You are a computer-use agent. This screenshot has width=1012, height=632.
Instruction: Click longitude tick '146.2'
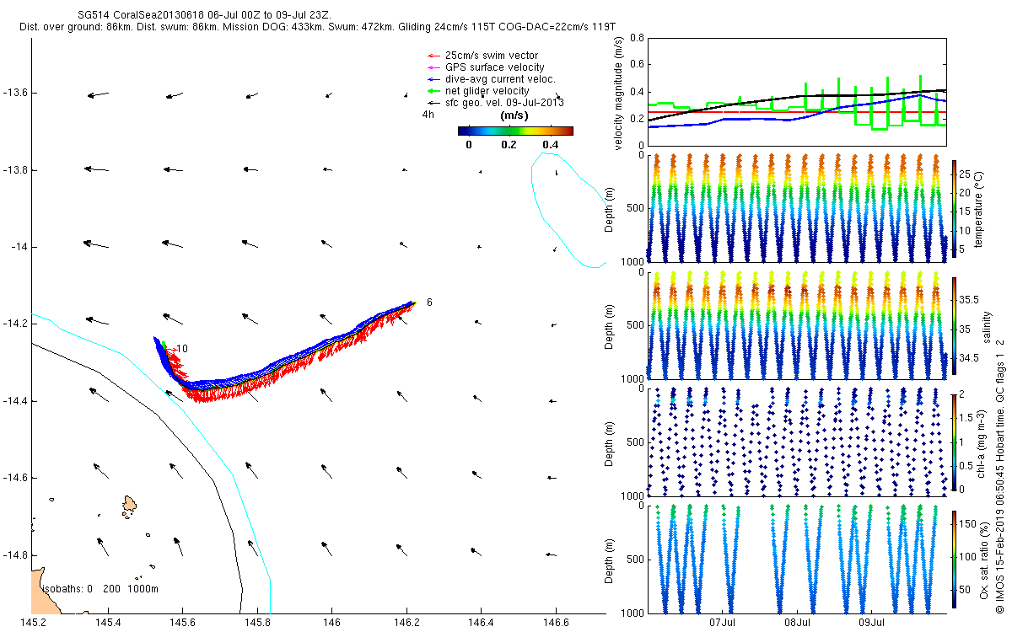[406, 622]
